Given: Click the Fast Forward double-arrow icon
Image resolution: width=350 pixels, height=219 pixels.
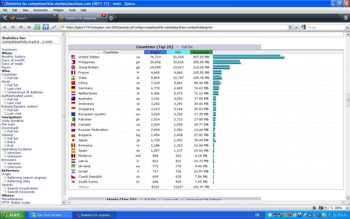Looking at the screenshot, I should (x=29, y=27).
